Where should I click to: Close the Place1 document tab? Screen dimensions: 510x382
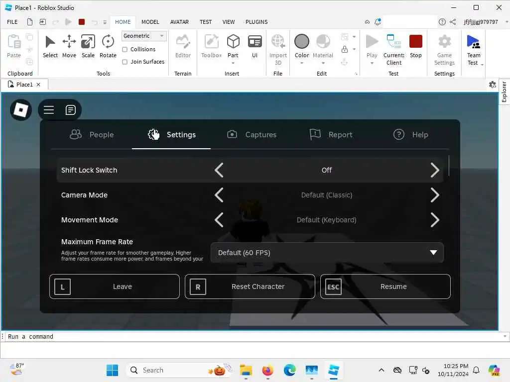[38, 85]
